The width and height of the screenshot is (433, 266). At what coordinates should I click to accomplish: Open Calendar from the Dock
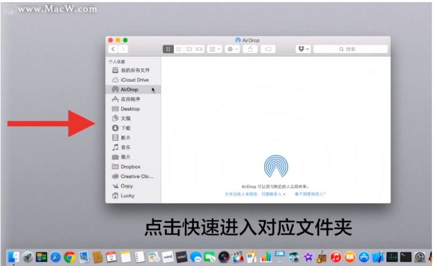(x=111, y=257)
